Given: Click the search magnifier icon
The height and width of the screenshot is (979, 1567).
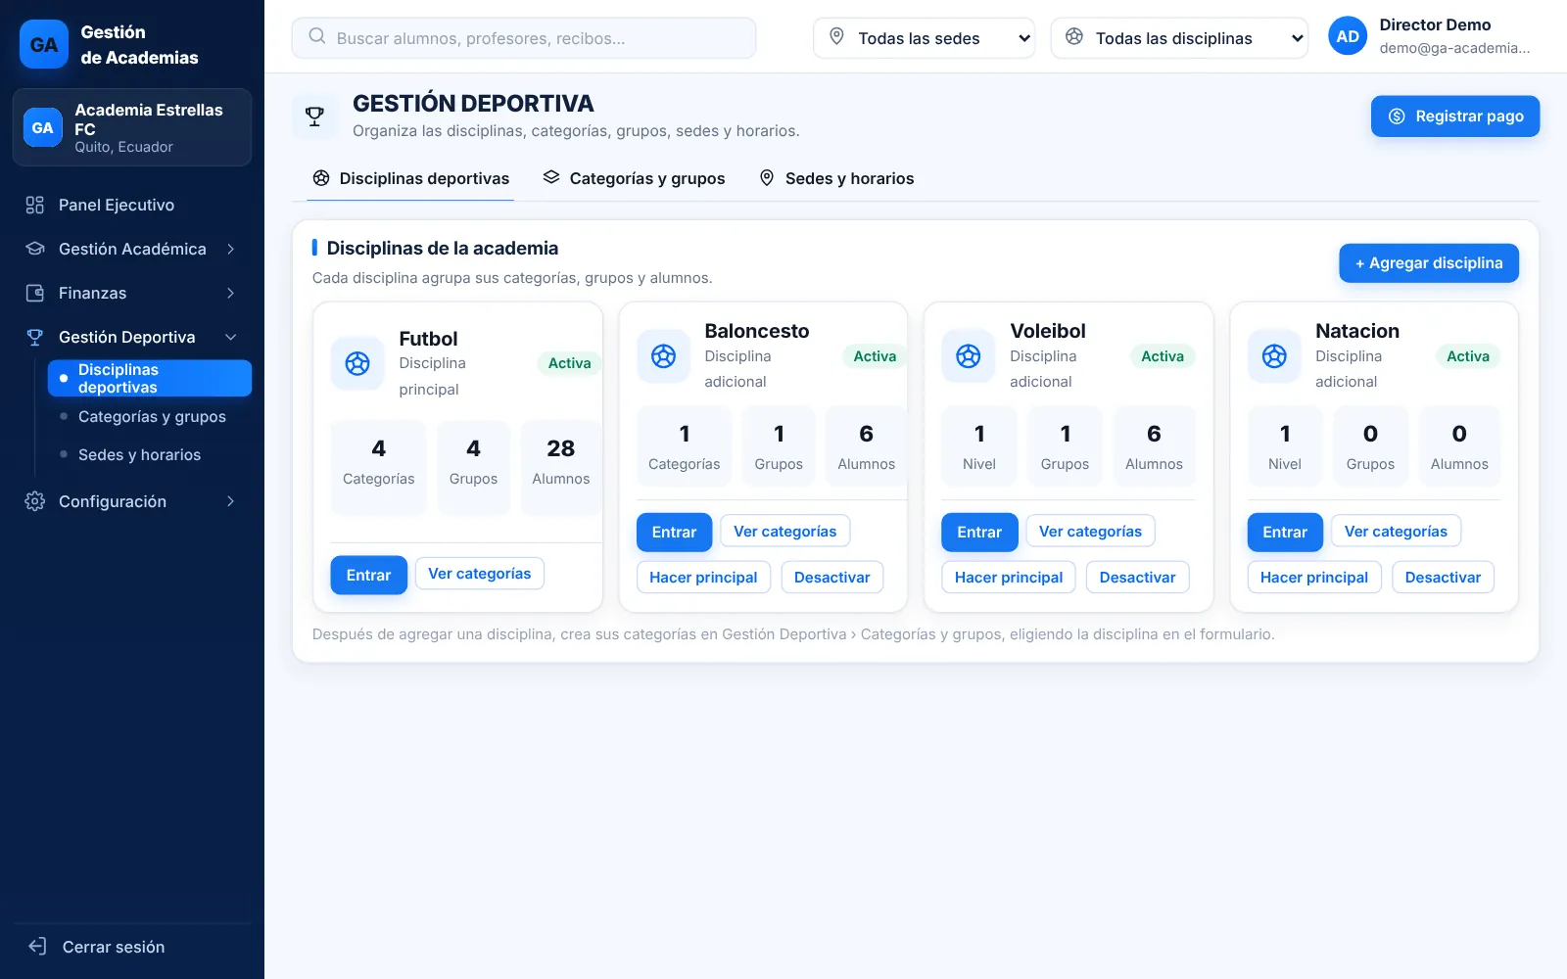Looking at the screenshot, I should tap(316, 36).
